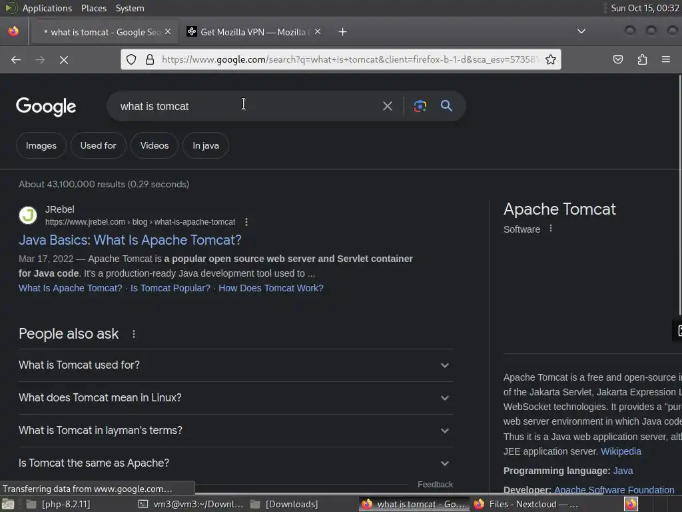This screenshot has height=512, width=682.
Task: Open a new tab with plus button
Action: pyautogui.click(x=343, y=32)
